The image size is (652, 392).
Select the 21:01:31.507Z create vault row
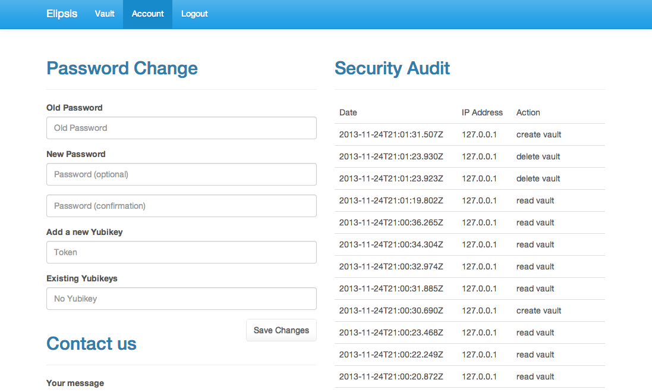470,134
